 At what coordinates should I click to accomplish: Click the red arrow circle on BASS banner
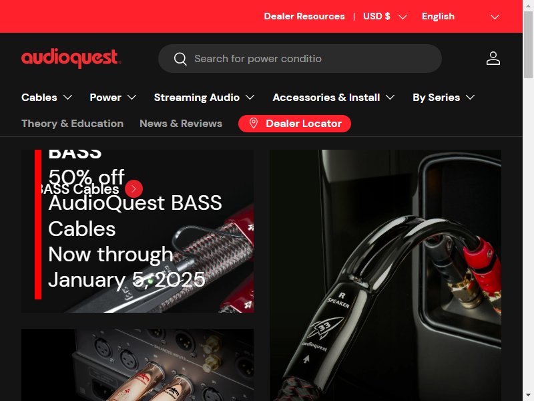(x=133, y=188)
